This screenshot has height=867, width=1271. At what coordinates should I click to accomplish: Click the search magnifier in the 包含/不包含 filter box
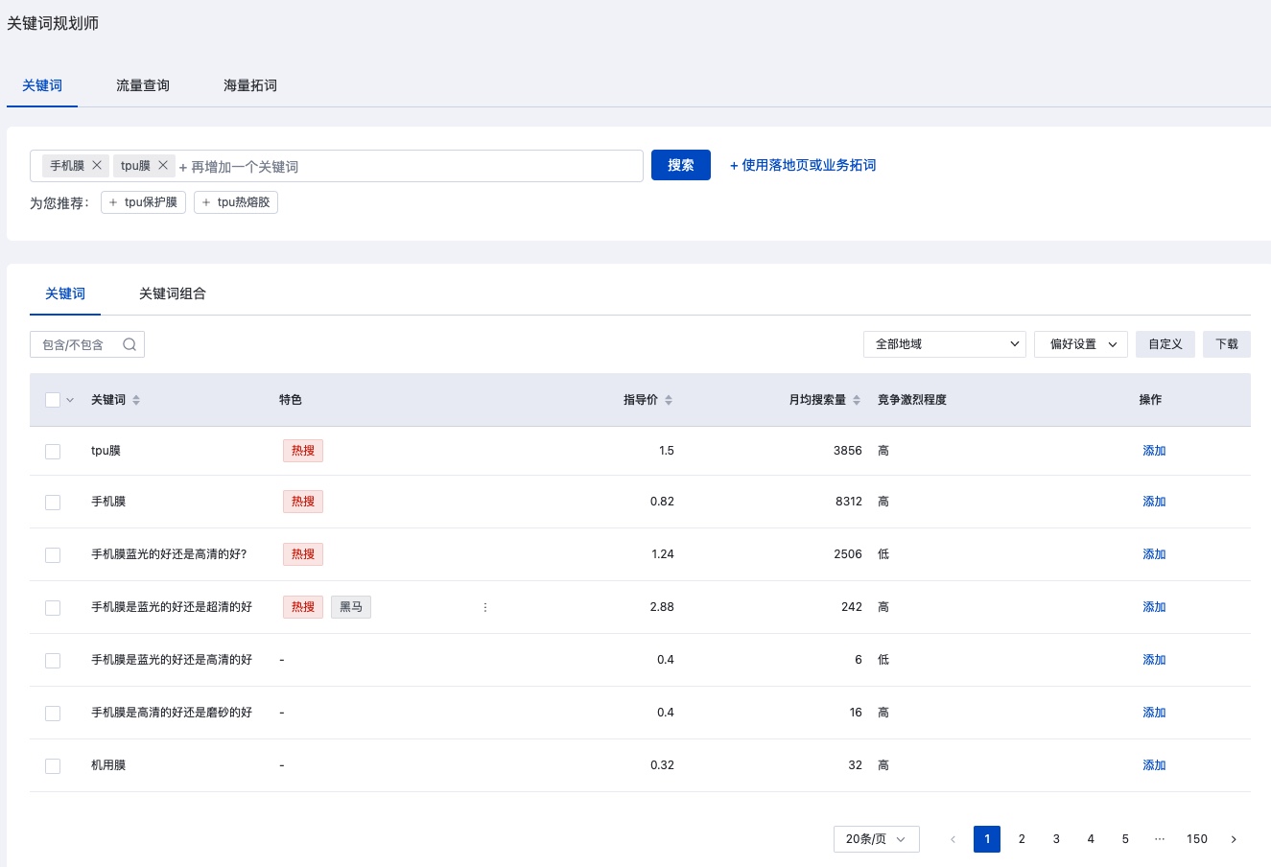click(x=129, y=343)
